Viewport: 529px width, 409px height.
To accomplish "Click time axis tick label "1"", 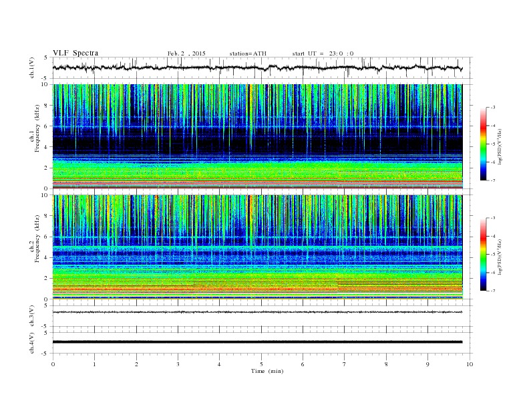I will click(94, 364).
